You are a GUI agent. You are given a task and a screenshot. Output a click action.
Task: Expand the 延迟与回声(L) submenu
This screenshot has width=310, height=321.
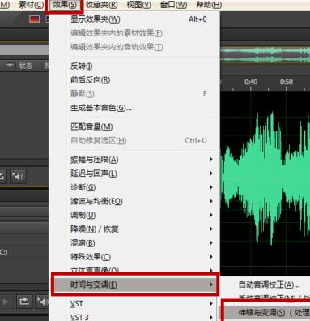tap(134, 173)
